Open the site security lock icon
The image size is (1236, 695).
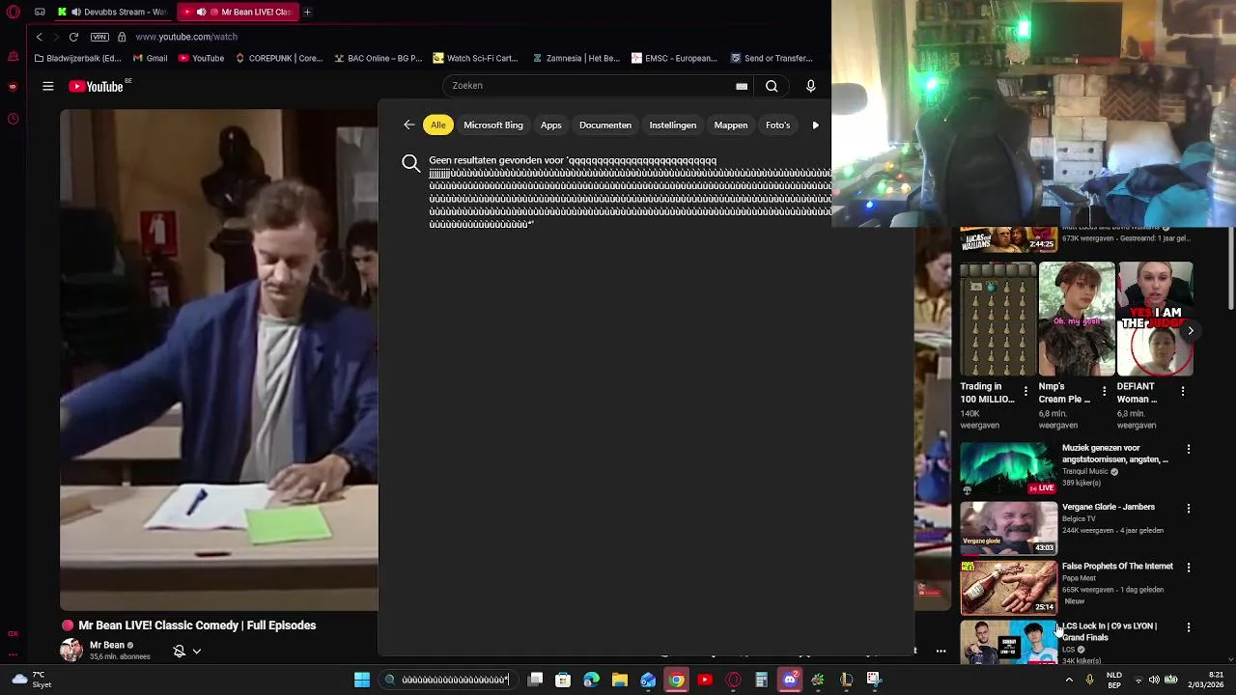122,37
